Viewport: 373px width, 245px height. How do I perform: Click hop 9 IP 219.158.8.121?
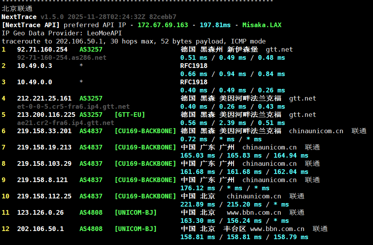(42, 180)
